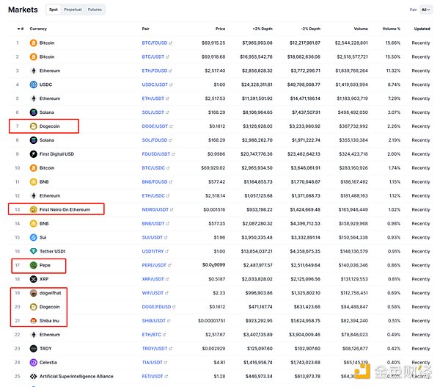Click the Tether USDt icon in row 16
Screen dimensions: 440x387
tap(33, 251)
